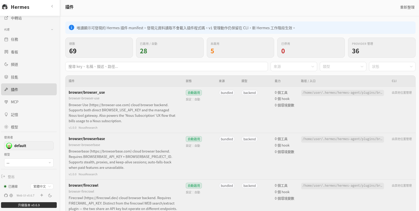Open the sidebar 模型 model dropdown

(x=29, y=163)
